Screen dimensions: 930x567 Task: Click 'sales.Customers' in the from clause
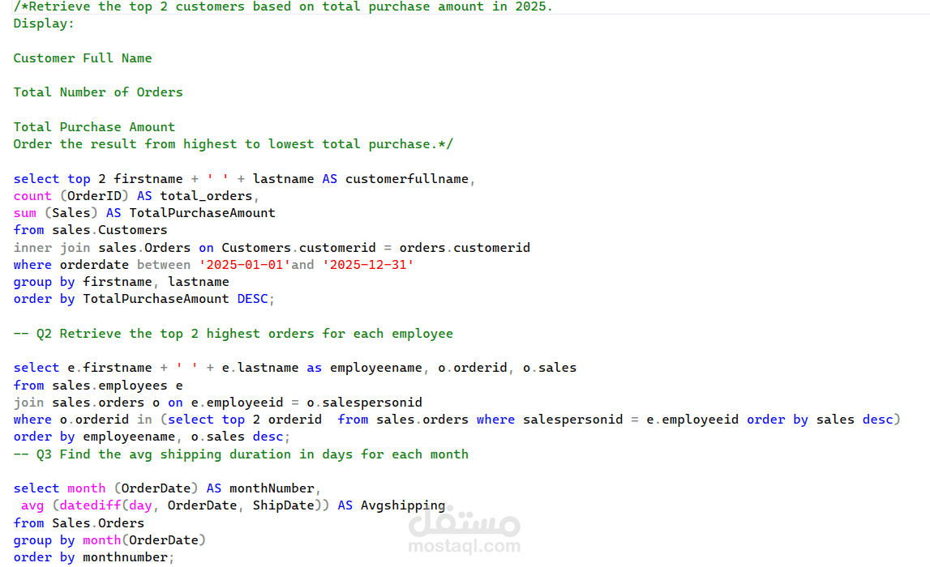109,230
